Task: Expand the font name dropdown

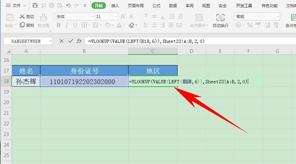Action: (x=93, y=17)
